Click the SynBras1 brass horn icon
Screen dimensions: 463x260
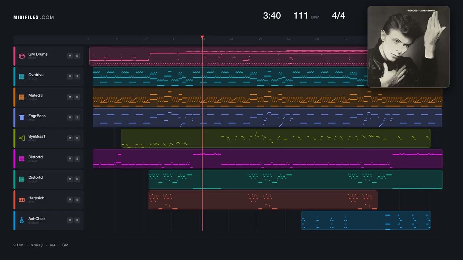[x=21, y=138]
